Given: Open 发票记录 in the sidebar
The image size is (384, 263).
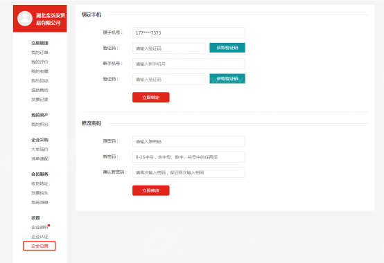Looking at the screenshot, I should pyautogui.click(x=40, y=100).
